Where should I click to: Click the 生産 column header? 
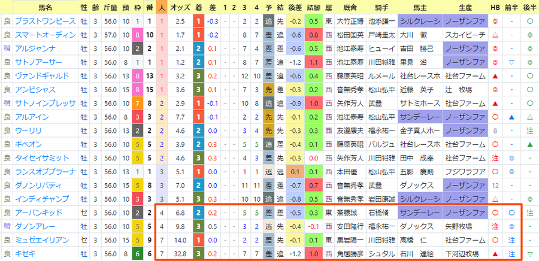tap(465, 7)
